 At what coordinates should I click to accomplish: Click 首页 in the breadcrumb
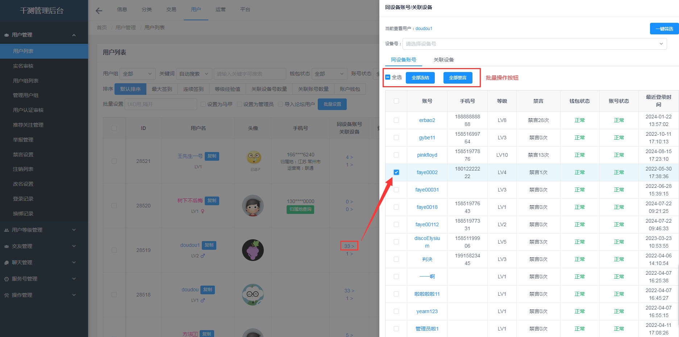(102, 28)
